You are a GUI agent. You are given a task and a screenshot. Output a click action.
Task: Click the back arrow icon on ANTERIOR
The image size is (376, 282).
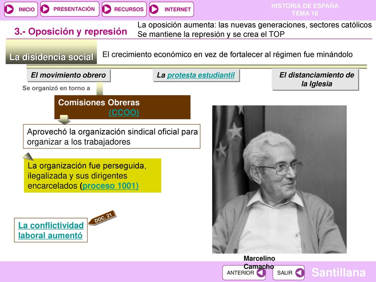261,273
